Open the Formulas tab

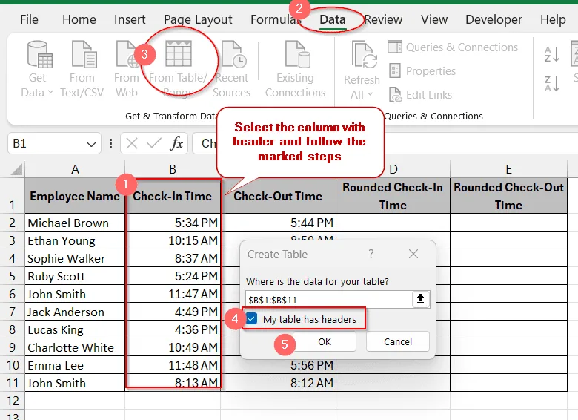[x=276, y=19]
